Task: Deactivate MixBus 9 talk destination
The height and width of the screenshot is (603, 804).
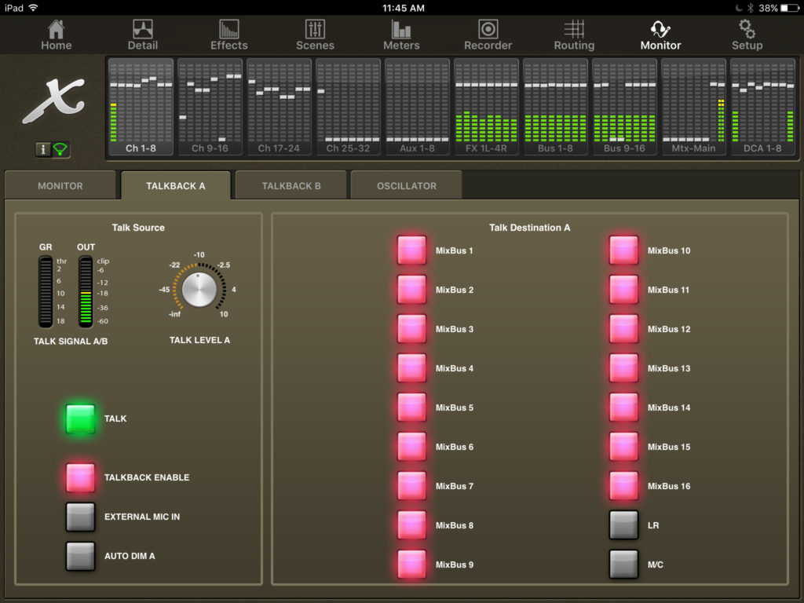Action: pyautogui.click(x=411, y=564)
